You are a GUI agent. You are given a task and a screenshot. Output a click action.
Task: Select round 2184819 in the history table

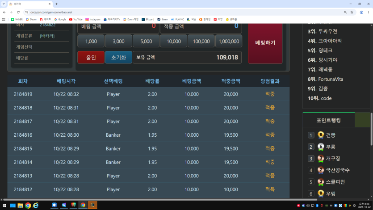pos(148,94)
